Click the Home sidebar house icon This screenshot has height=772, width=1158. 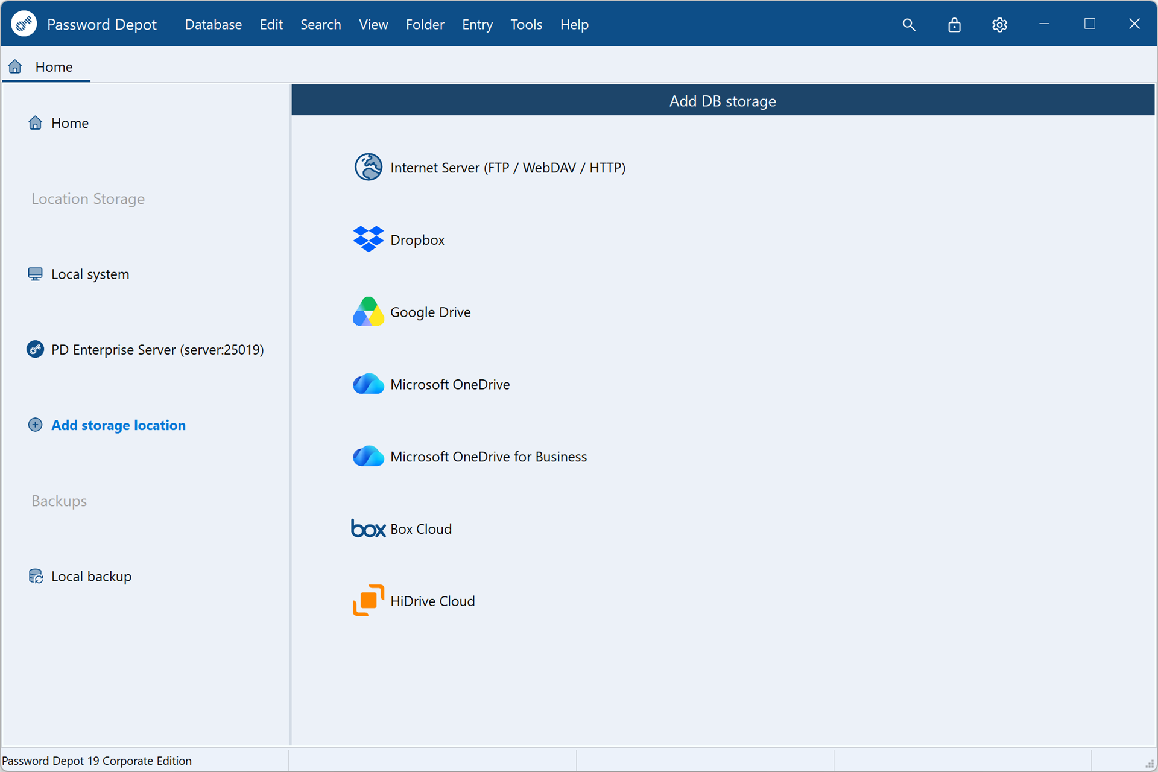[x=36, y=123]
